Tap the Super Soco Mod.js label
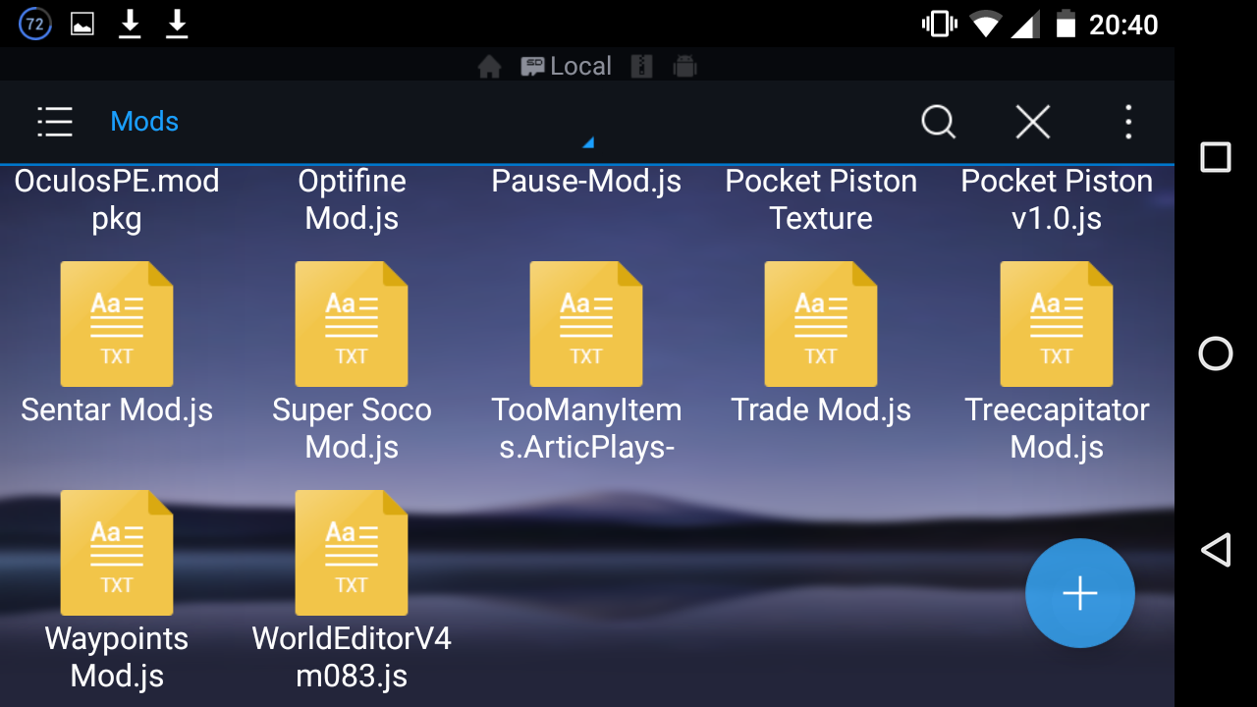This screenshot has width=1257, height=707. coord(352,428)
